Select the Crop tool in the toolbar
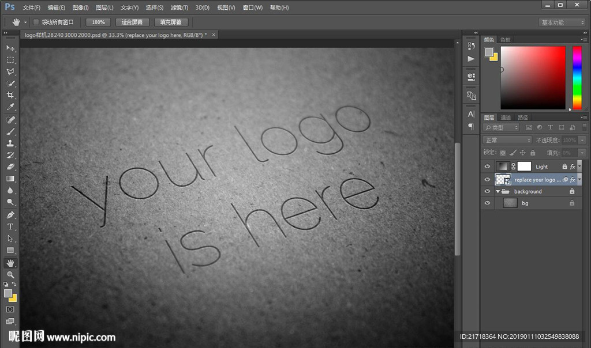Viewport: 591px width, 348px height. pyautogui.click(x=10, y=95)
